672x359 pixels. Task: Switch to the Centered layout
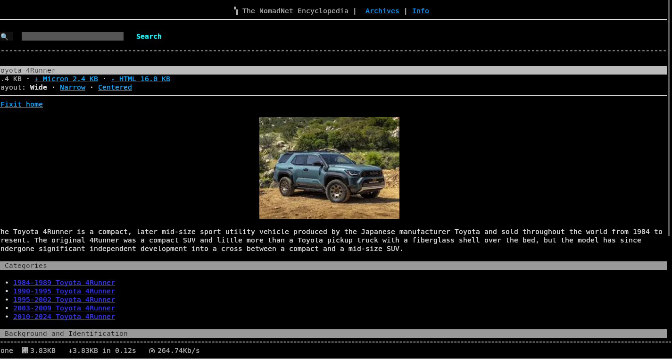[115, 87]
